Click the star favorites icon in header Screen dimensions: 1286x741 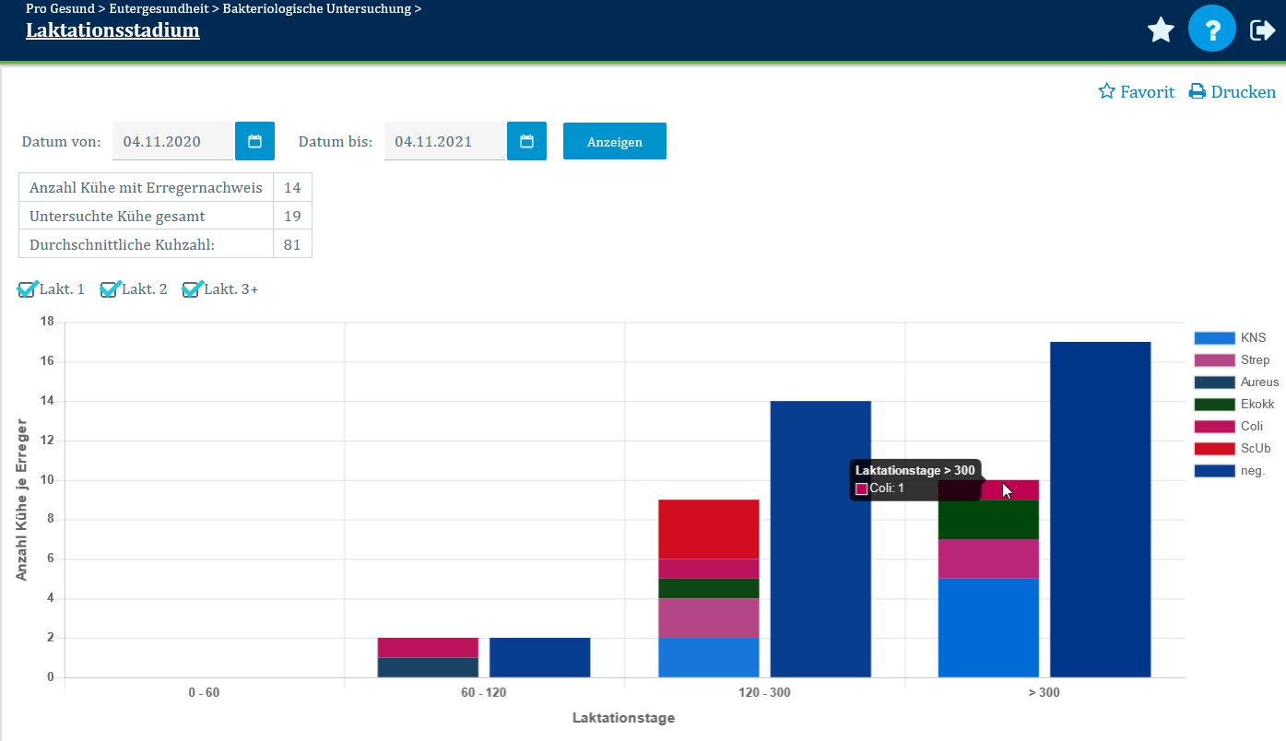[x=1161, y=30]
